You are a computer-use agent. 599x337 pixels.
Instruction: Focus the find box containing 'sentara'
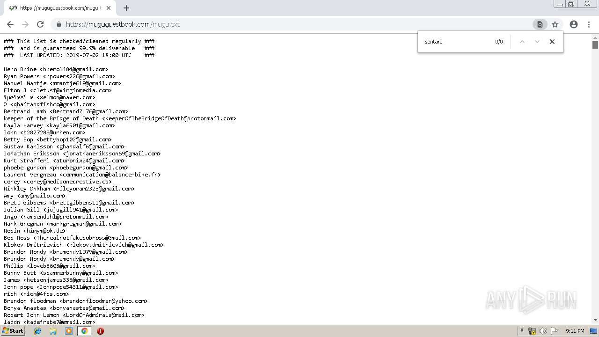456,42
